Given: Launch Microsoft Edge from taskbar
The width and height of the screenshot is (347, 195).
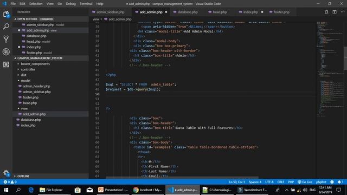Looking at the screenshot, I should pyautogui.click(x=31, y=190).
